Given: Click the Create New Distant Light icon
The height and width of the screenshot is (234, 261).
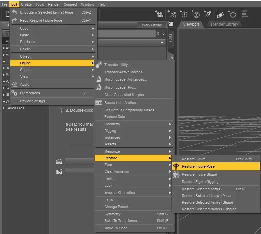Looking at the screenshot, I should pos(172,14).
